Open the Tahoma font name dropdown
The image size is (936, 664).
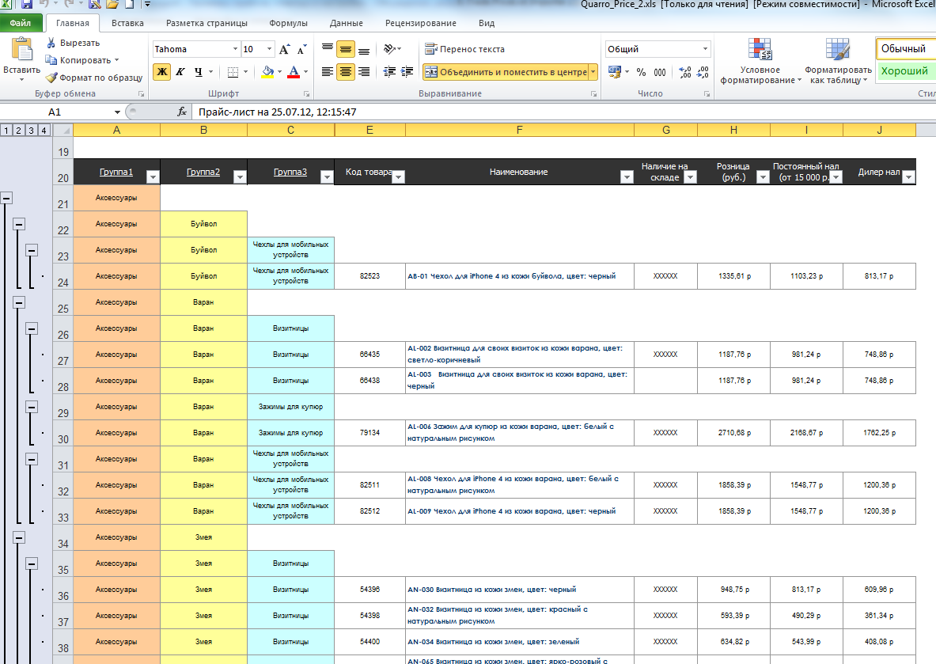click(x=235, y=49)
